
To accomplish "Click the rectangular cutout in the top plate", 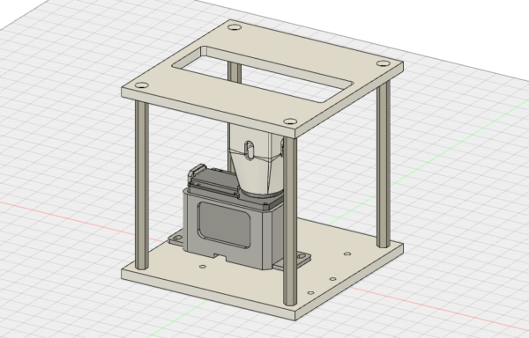I will point(263,75).
